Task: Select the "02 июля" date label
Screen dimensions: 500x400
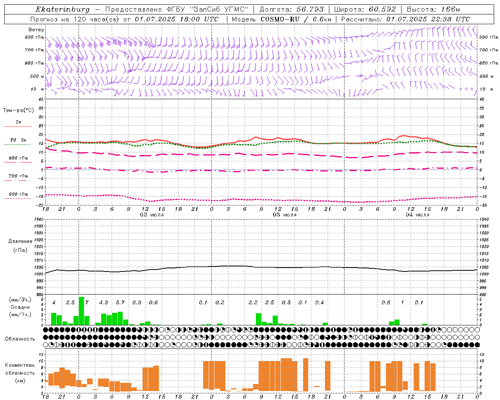Action: pyautogui.click(x=152, y=215)
